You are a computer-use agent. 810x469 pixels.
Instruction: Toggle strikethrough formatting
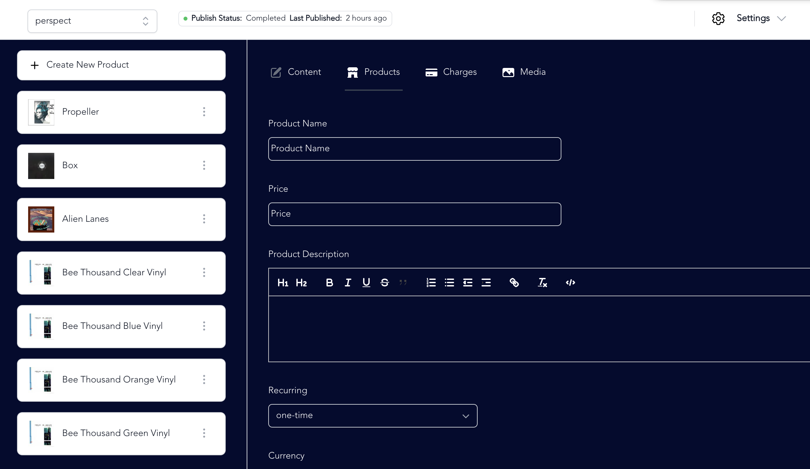pos(384,283)
